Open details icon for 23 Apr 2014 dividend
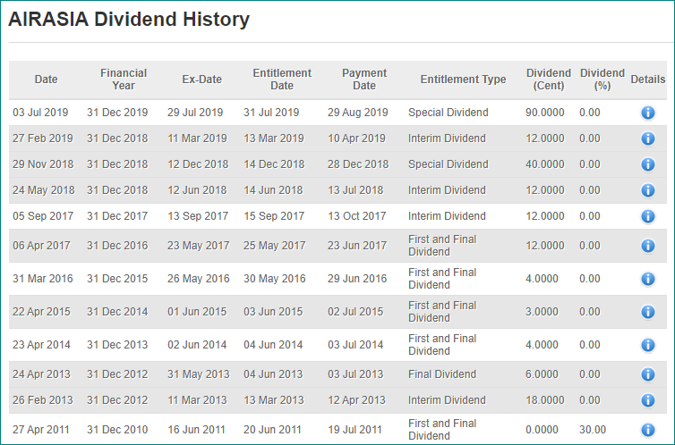 (x=648, y=345)
